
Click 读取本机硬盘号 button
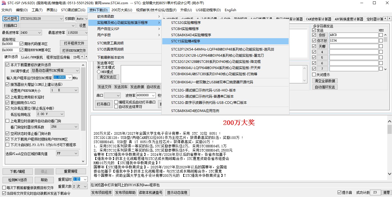151,193
